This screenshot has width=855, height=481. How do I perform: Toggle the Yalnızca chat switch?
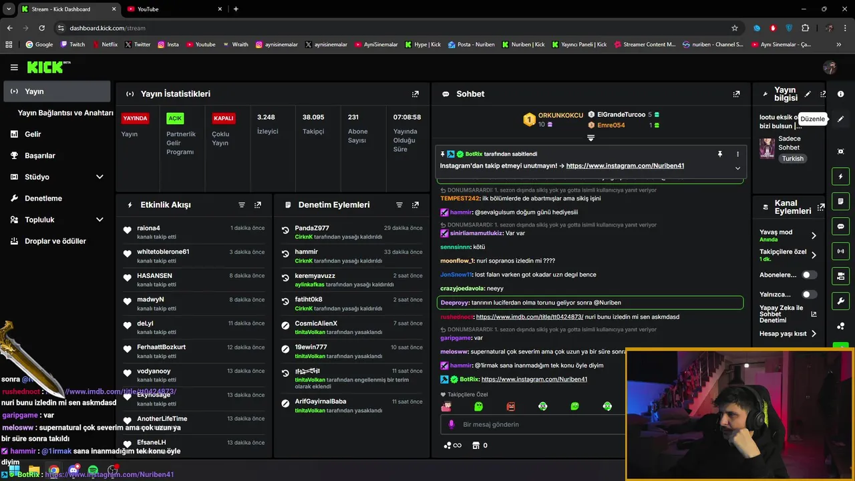[x=809, y=294]
